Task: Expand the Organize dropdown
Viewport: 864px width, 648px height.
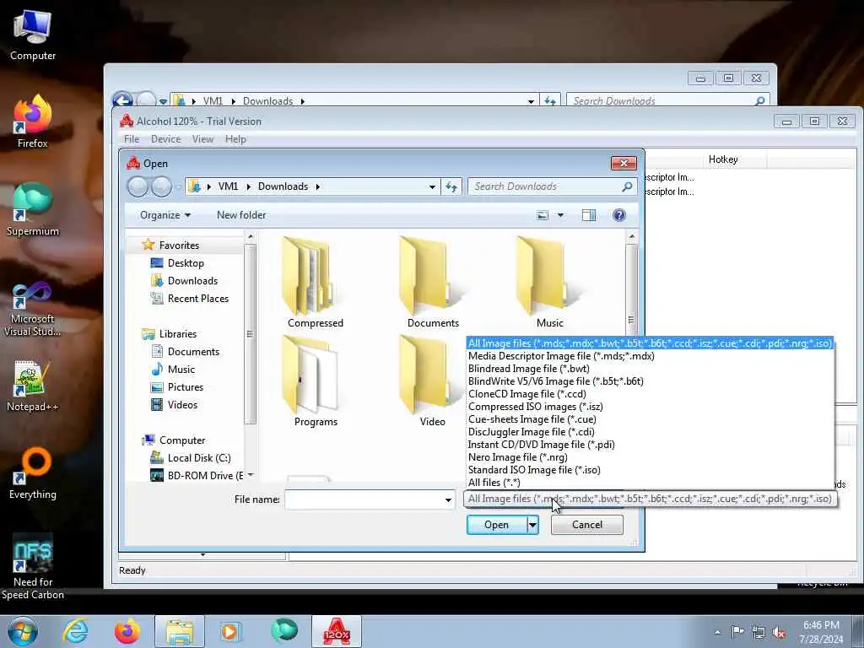Action: (165, 215)
